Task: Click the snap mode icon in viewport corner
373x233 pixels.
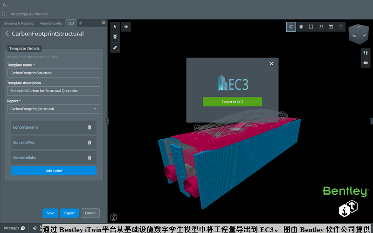Action: coord(114,217)
